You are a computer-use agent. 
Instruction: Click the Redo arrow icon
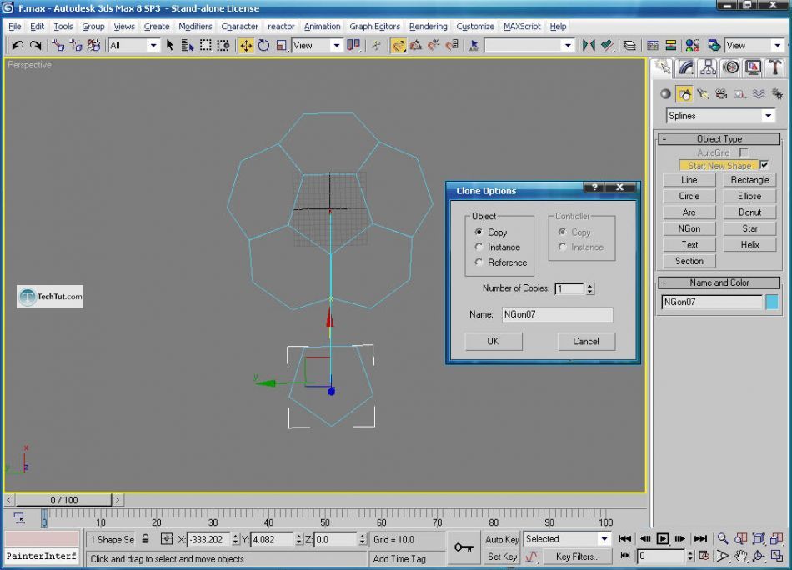pyautogui.click(x=35, y=46)
